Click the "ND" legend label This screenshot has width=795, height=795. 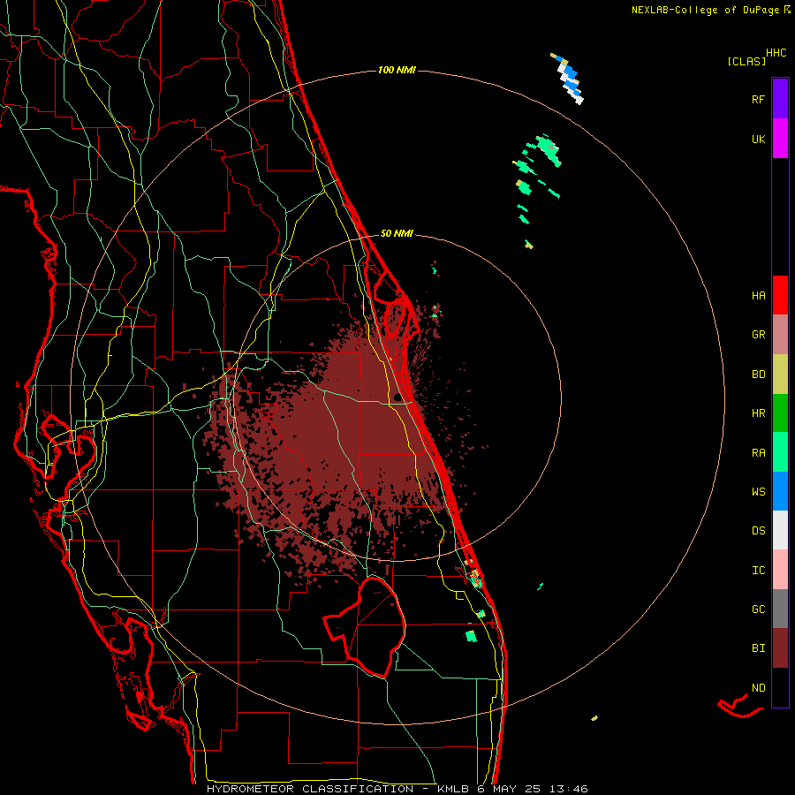point(758,688)
